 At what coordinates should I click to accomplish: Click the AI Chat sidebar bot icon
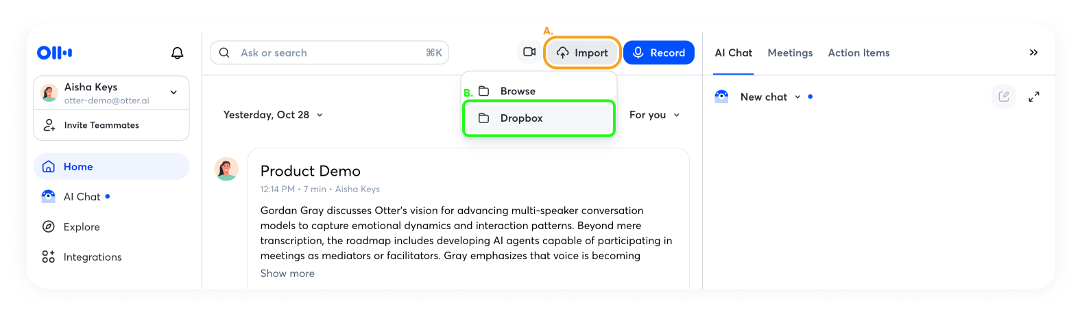[x=49, y=196]
